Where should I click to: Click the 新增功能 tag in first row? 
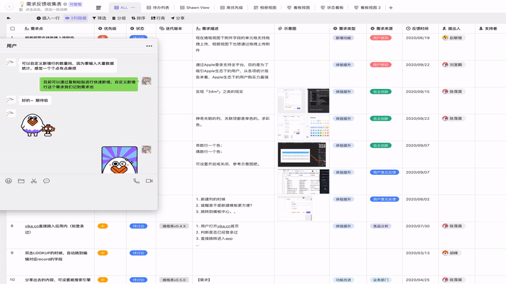[x=343, y=38]
